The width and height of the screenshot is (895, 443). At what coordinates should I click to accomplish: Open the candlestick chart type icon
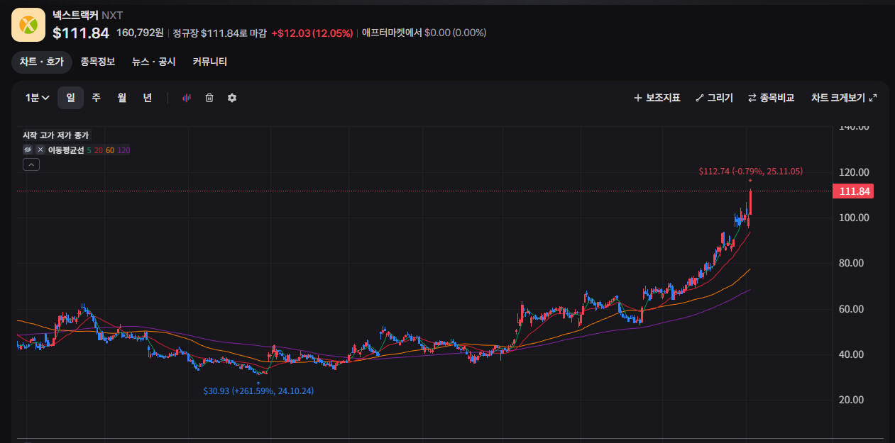pos(187,98)
